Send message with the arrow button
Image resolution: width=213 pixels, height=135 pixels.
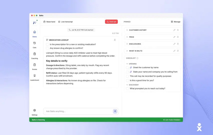[x=115, y=111]
